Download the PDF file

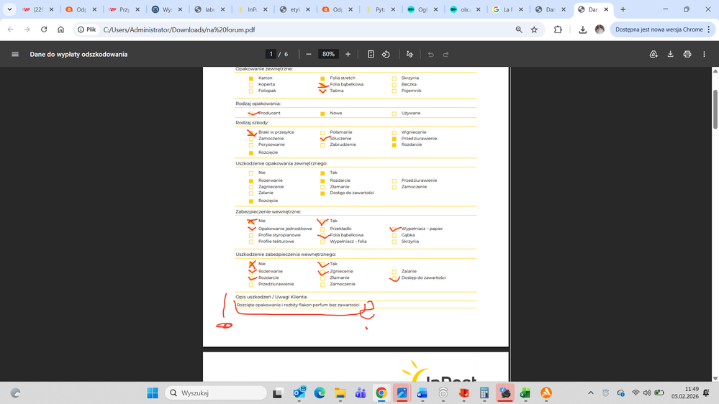click(670, 54)
